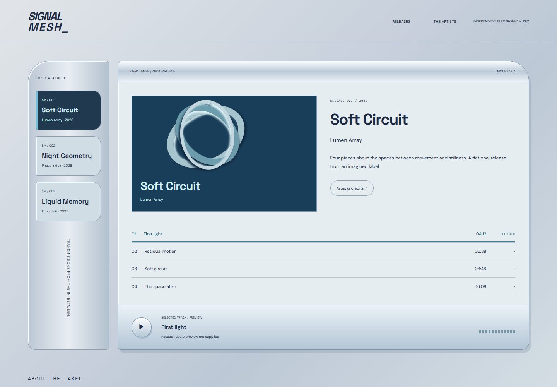
Task: Click the SELECTED status label
Action: [x=507, y=234]
